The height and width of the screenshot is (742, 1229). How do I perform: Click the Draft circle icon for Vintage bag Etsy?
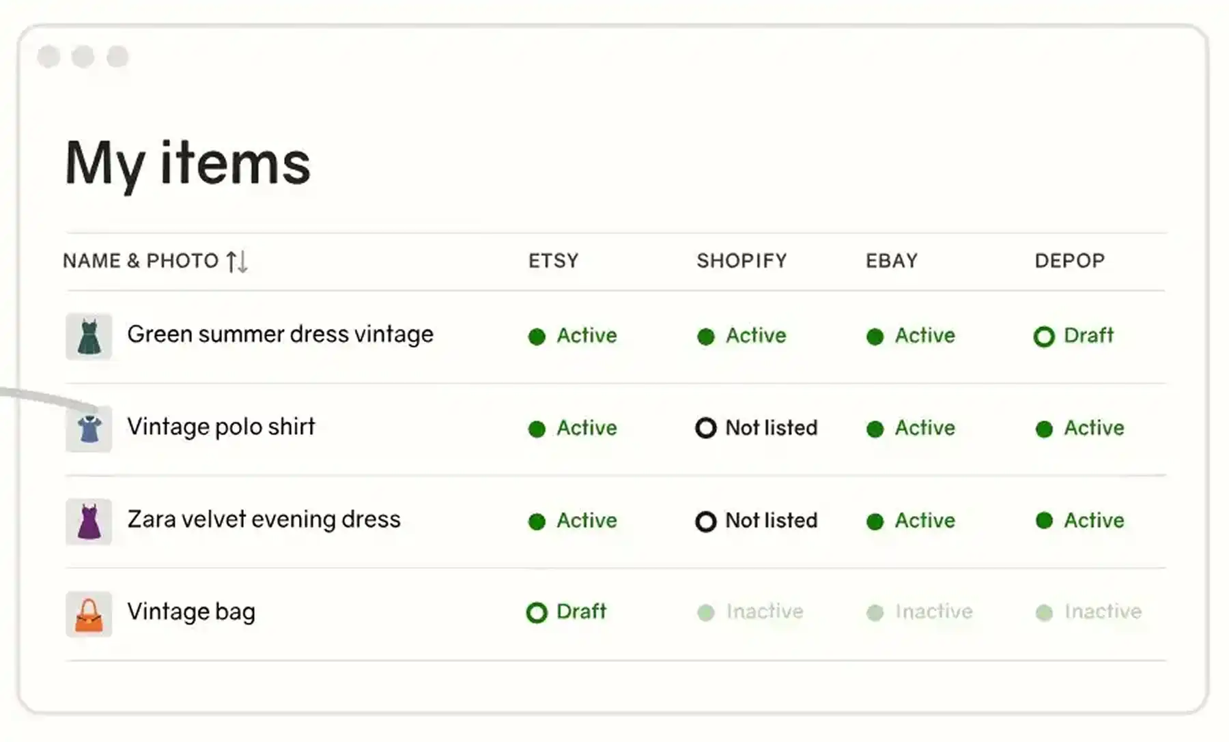pos(537,612)
